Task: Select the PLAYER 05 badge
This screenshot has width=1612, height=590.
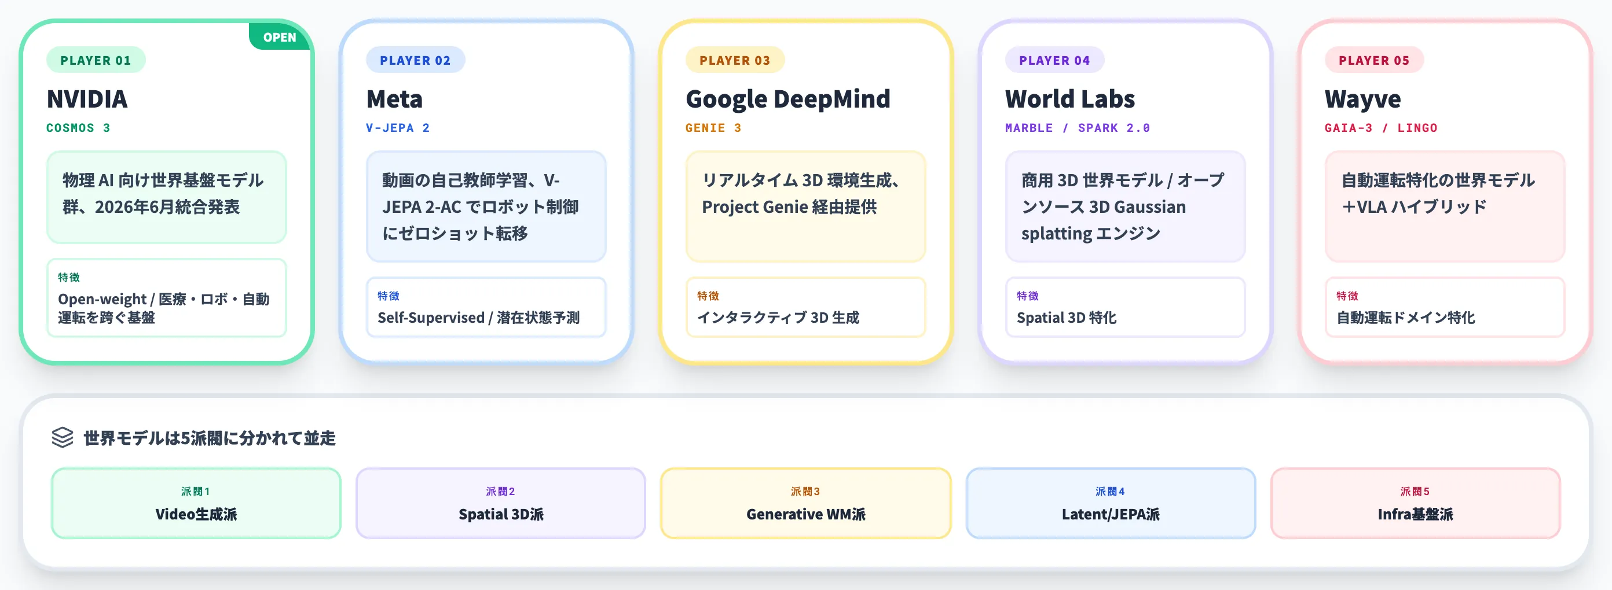Action: [x=1374, y=60]
